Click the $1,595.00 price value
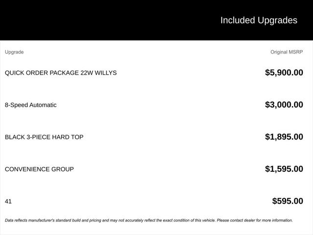313x235 pixels. pyautogui.click(x=284, y=169)
